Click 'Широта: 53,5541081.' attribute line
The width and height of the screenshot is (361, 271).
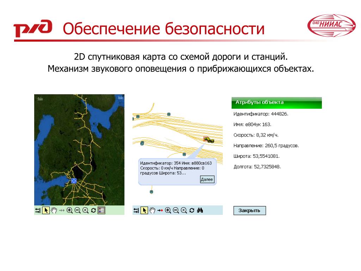click(256, 156)
